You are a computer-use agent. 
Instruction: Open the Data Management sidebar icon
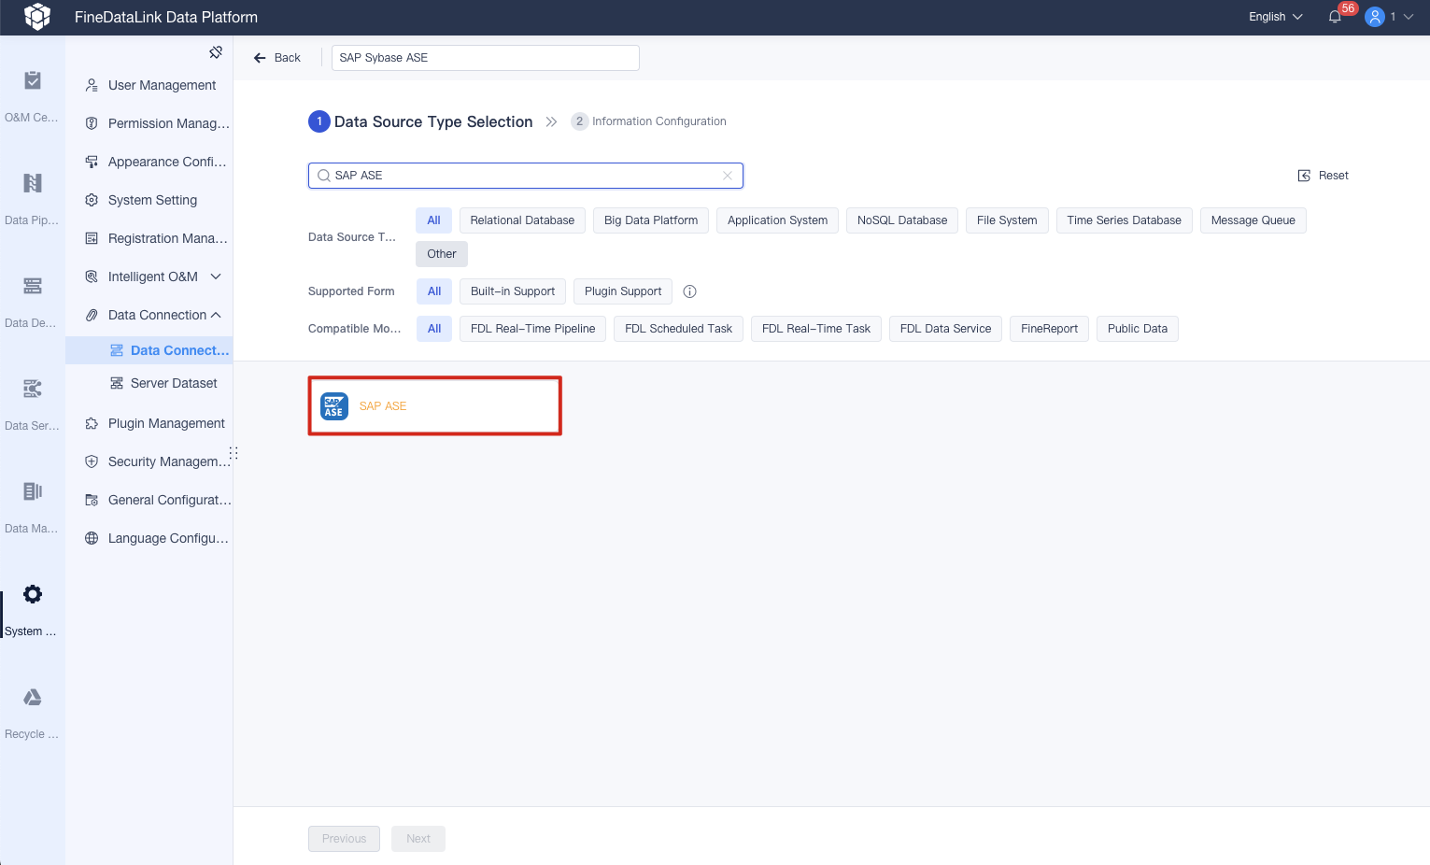click(x=33, y=491)
